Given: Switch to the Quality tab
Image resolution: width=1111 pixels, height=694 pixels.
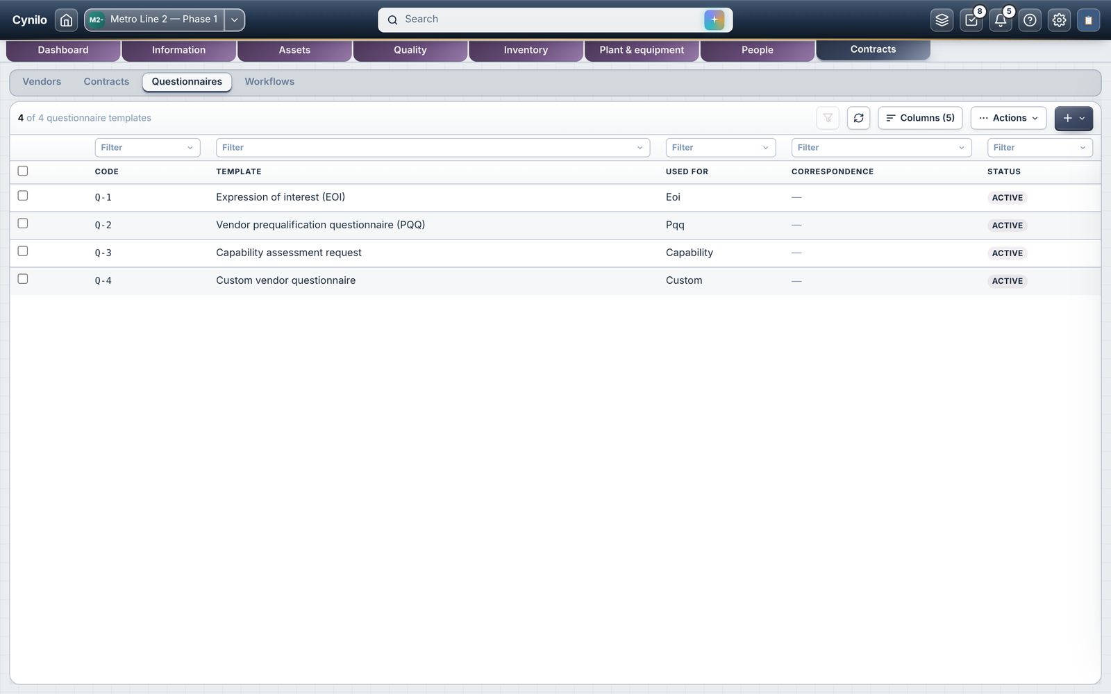Looking at the screenshot, I should point(410,50).
